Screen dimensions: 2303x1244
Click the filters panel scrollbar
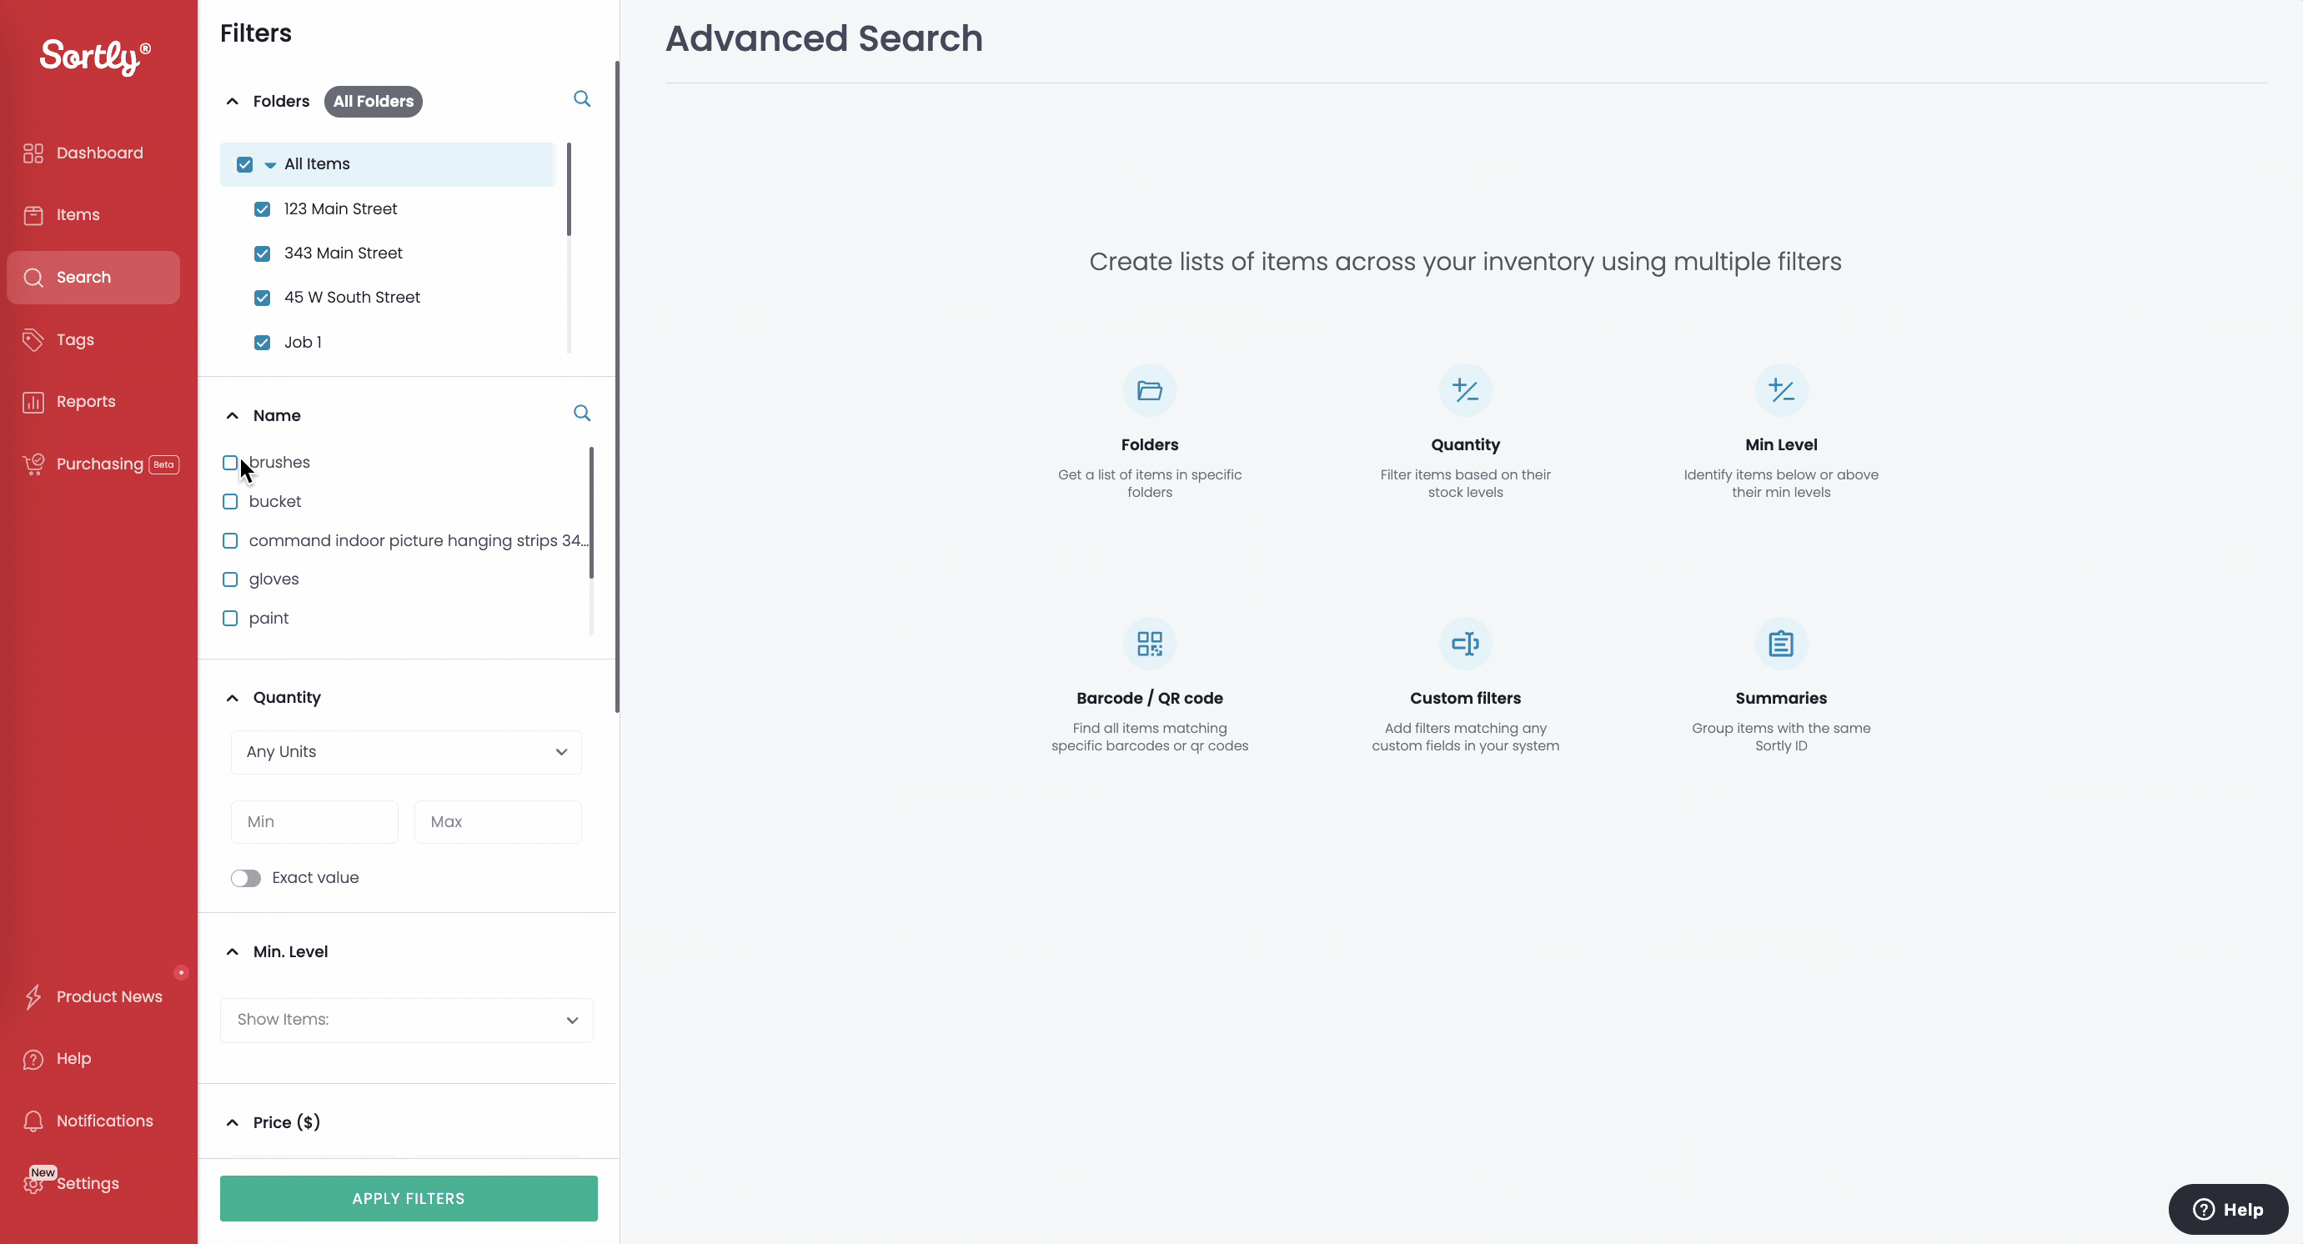tap(617, 386)
